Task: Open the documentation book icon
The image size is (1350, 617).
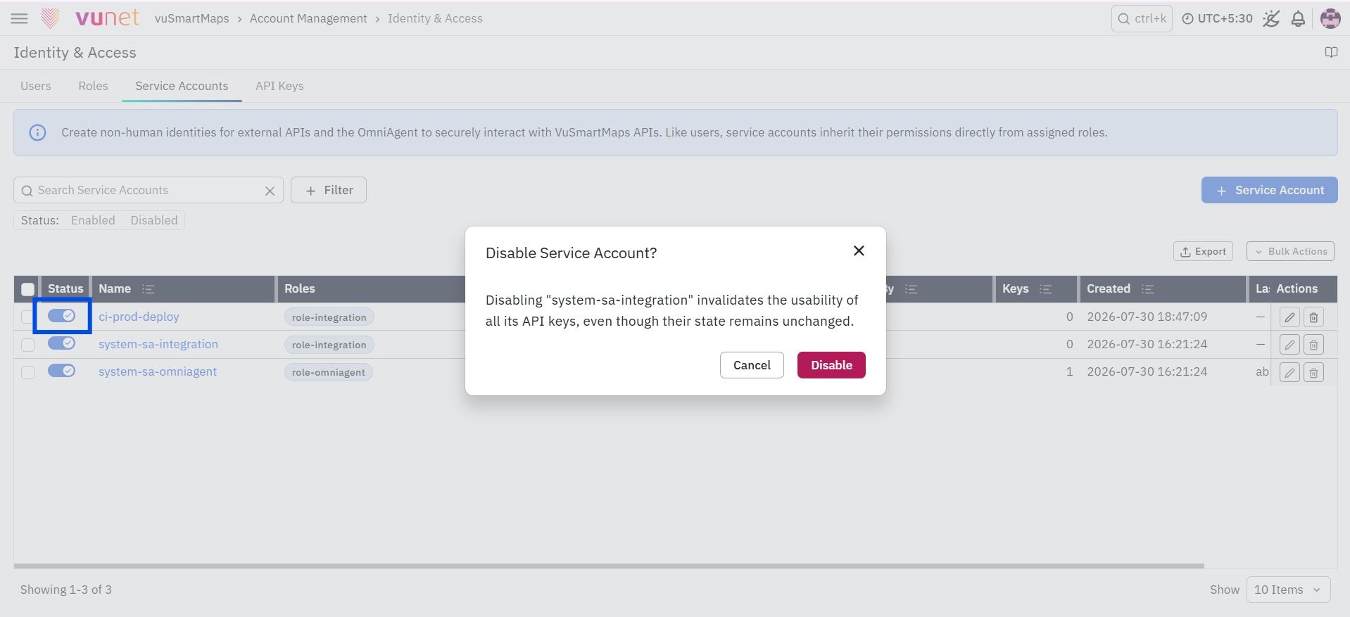Action: point(1331,53)
